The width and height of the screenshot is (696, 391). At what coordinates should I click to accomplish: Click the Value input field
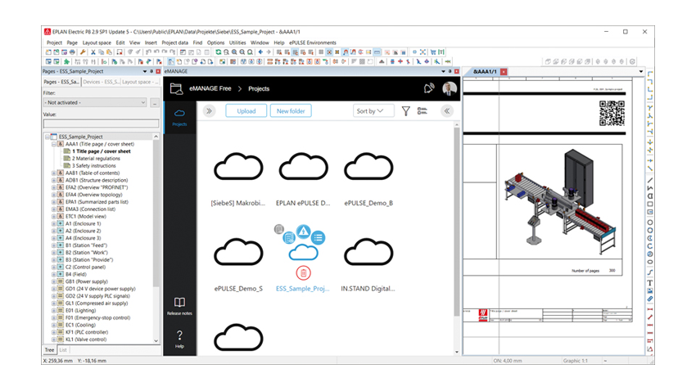point(102,124)
